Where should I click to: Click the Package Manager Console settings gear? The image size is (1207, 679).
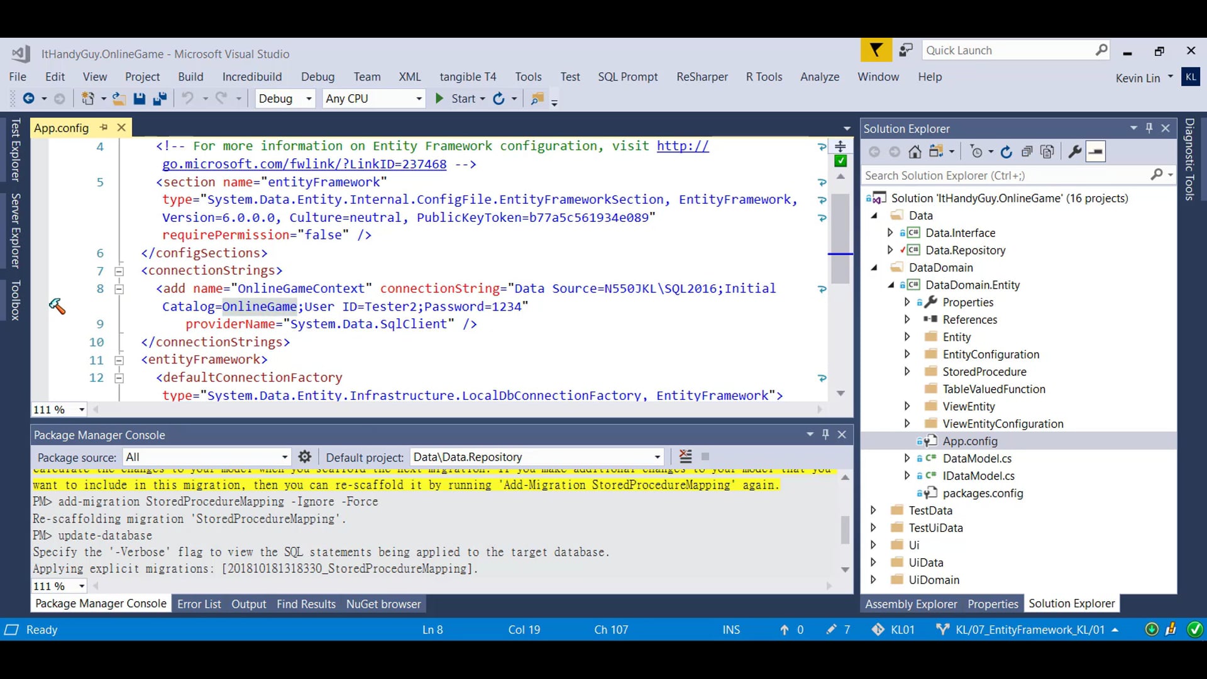(x=305, y=457)
